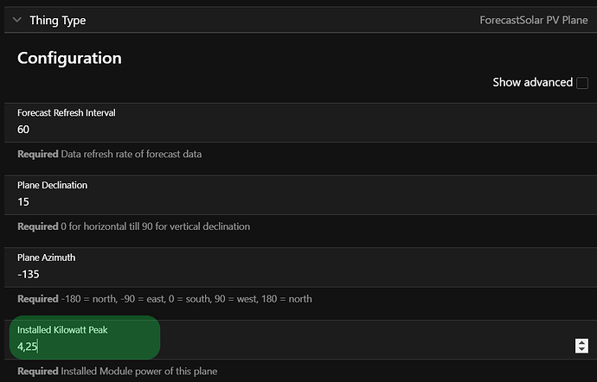The image size is (597, 382).
Task: Click the Plane Declination field label
Action: [x=52, y=185]
